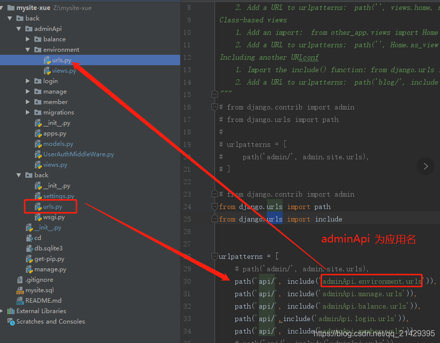Screen dimensions: 440x343
Task: Collapse the urlpatterns code fold
Action: coord(215,256)
